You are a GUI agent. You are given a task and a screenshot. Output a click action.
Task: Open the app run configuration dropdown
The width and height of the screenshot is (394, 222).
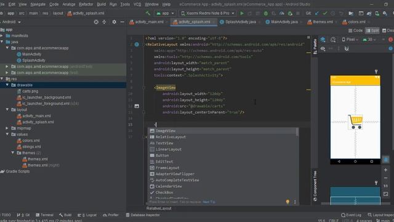click(165, 13)
